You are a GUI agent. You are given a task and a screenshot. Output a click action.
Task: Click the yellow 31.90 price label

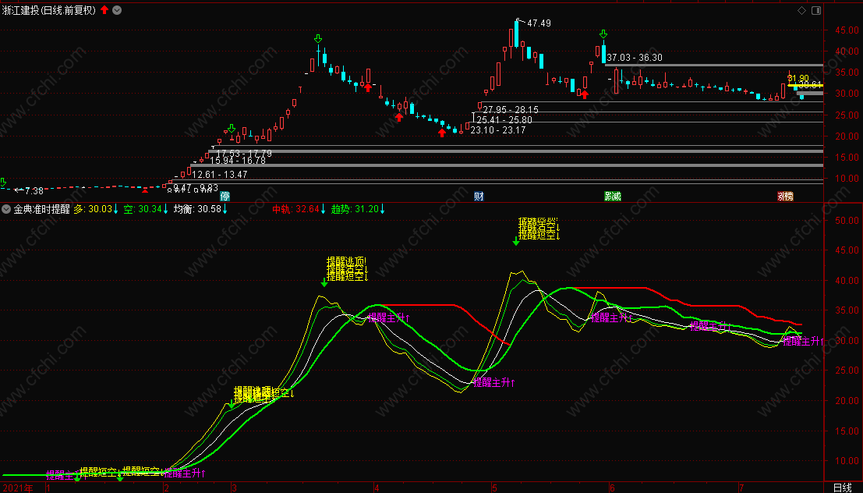point(798,78)
